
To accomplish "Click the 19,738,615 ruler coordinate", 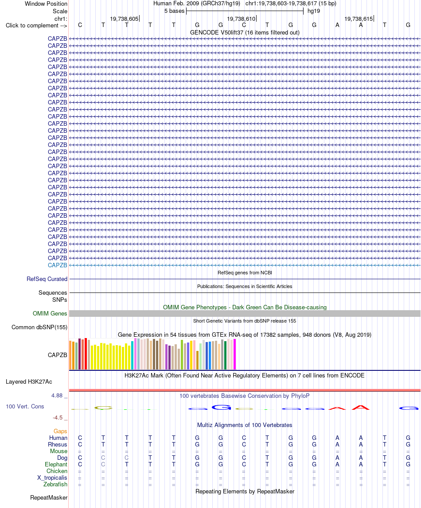I will point(359,19).
